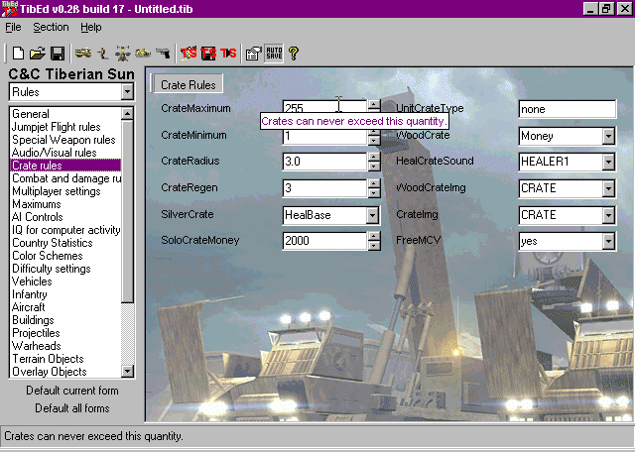Click the yellow question mark help icon
This screenshot has height=452, width=635.
(x=294, y=53)
